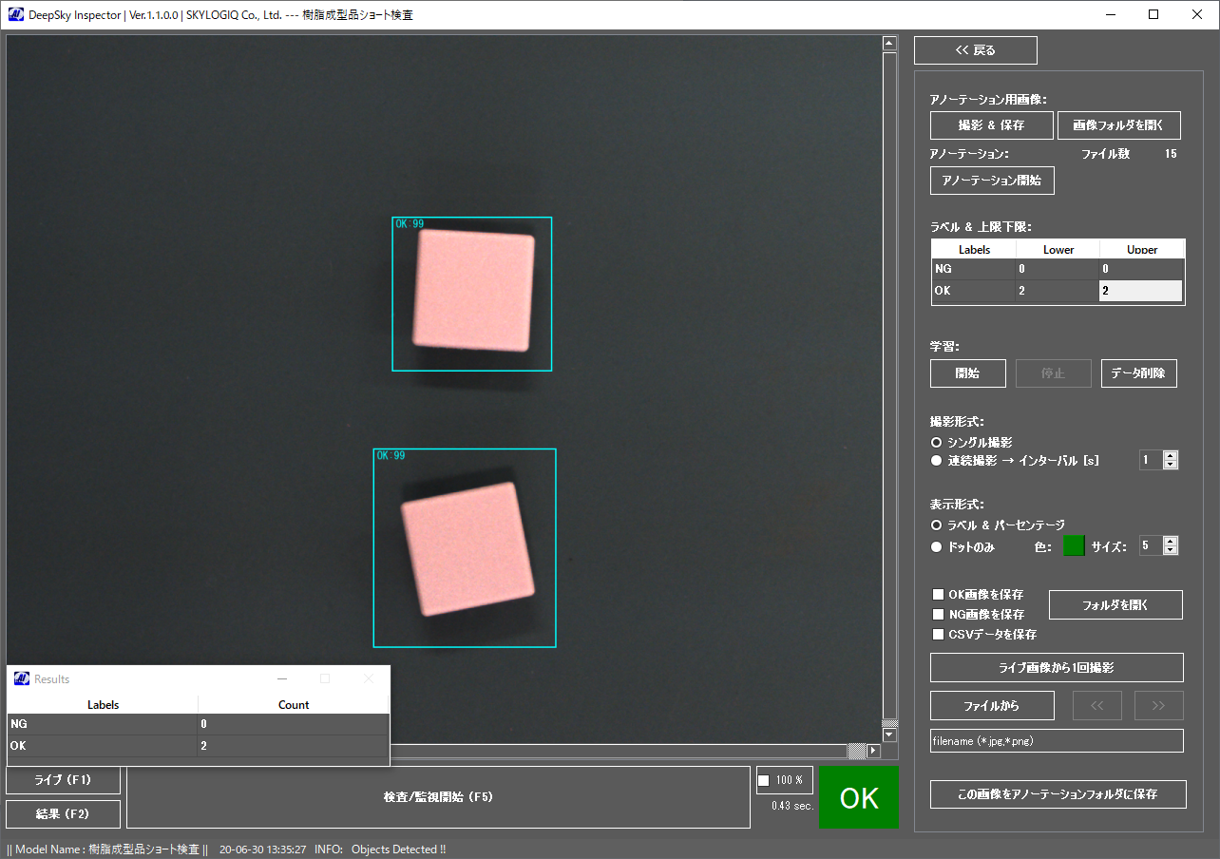
Task: Click the Upper column header
Action: point(1142,250)
